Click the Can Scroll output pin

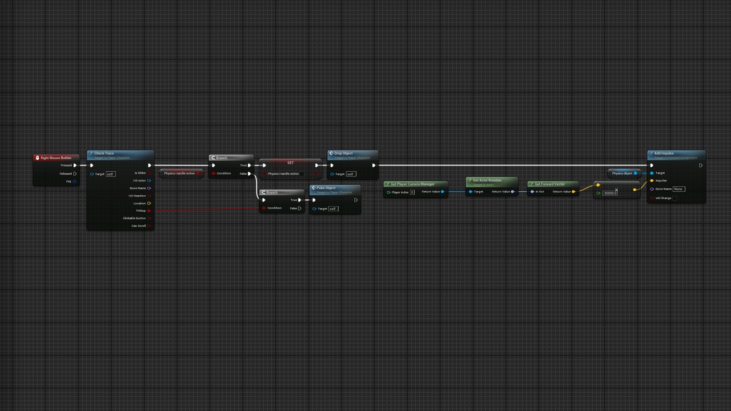click(x=149, y=225)
